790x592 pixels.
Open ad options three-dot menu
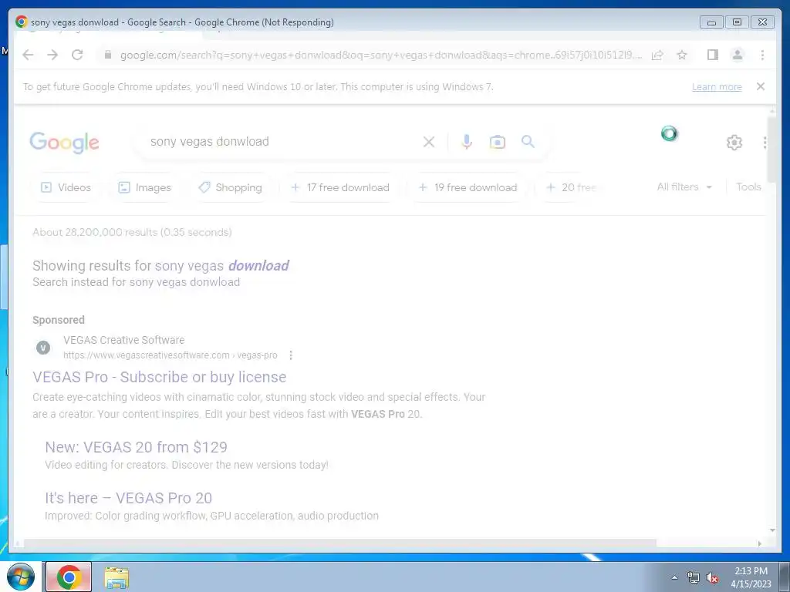click(291, 355)
